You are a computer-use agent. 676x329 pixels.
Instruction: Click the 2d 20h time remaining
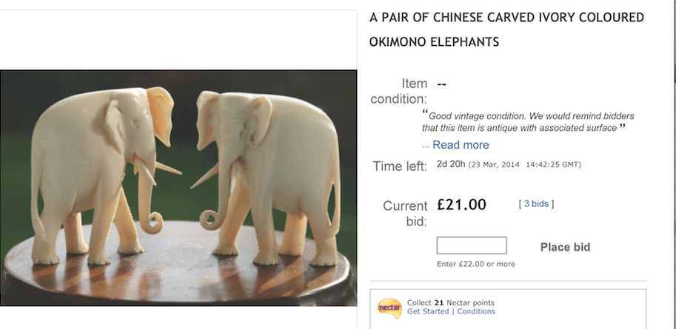pos(451,164)
